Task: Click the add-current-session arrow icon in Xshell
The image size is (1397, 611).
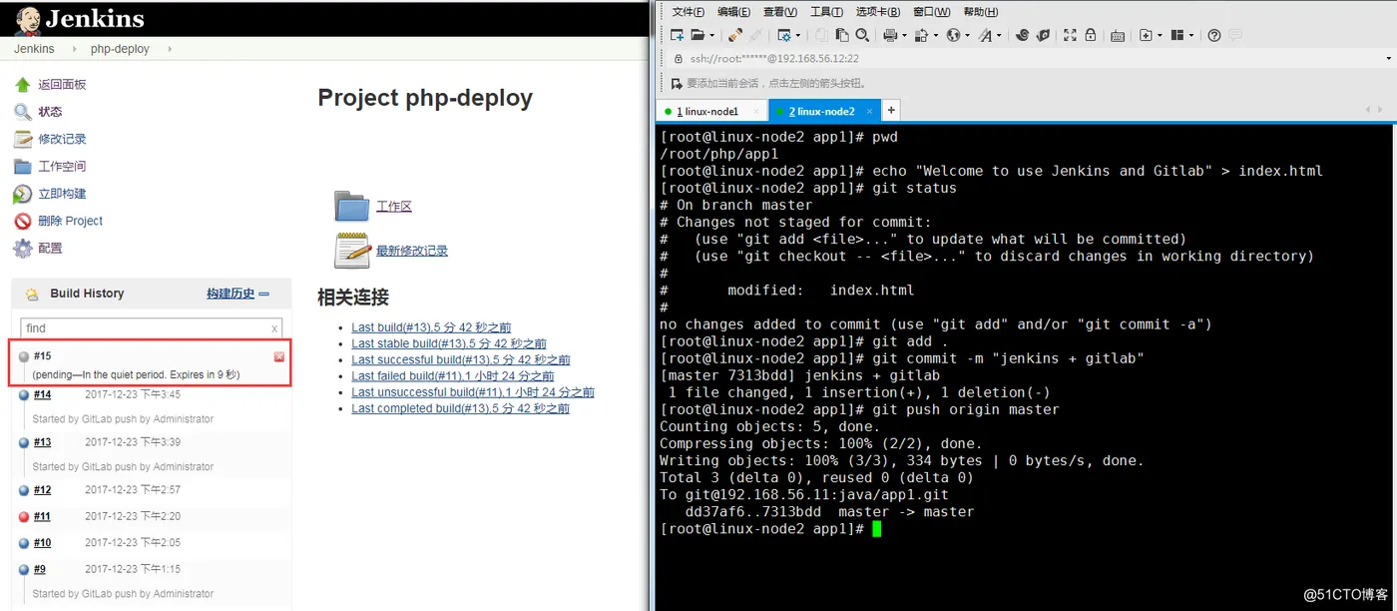Action: point(676,84)
